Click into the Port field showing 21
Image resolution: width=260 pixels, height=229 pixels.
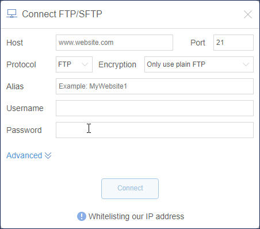(x=234, y=43)
